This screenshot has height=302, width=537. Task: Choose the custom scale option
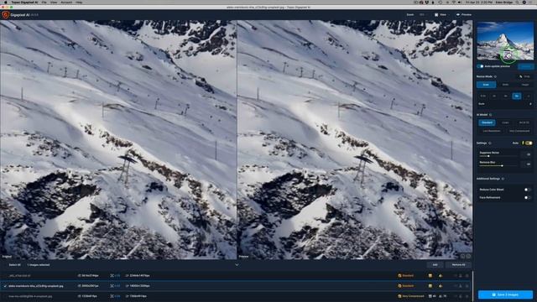click(528, 96)
